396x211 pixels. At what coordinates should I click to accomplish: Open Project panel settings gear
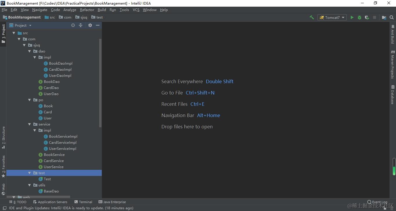point(90,26)
